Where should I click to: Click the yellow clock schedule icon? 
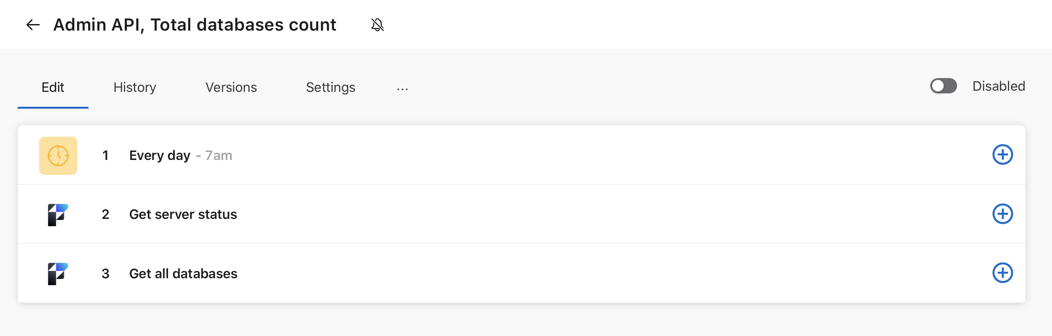(x=58, y=155)
